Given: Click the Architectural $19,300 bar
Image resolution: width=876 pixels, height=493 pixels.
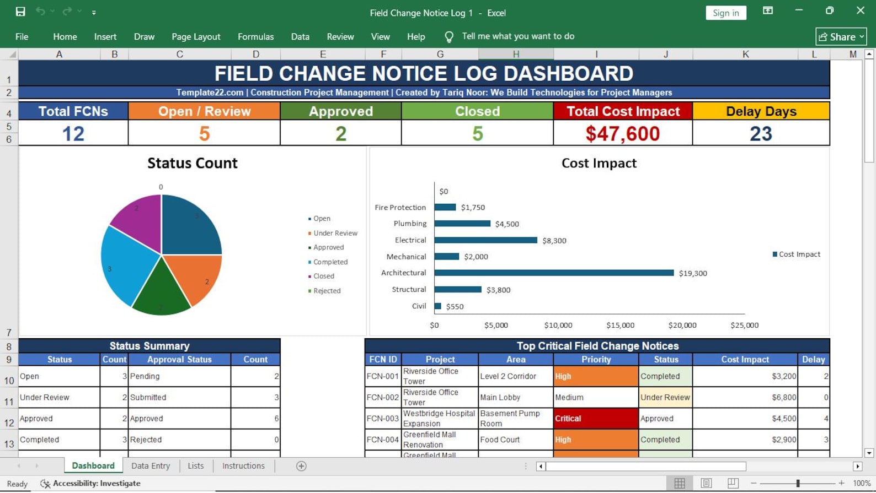Looking at the screenshot, I should (554, 273).
